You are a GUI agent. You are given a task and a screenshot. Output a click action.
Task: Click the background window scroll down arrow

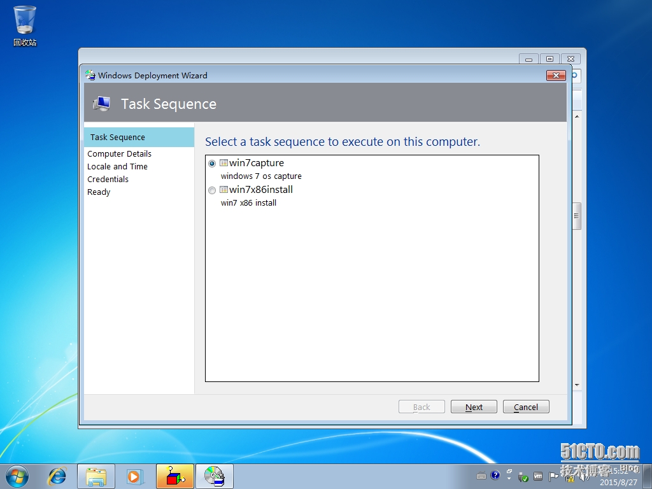(x=577, y=385)
